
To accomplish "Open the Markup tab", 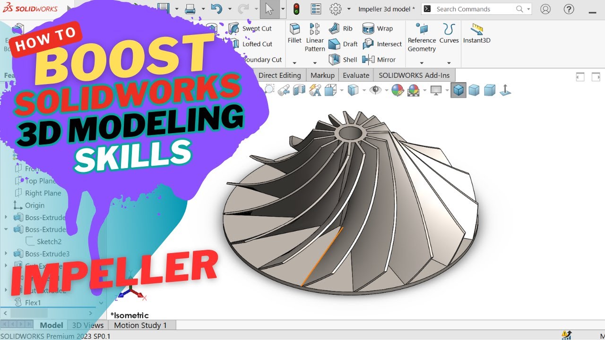I will [x=322, y=75].
